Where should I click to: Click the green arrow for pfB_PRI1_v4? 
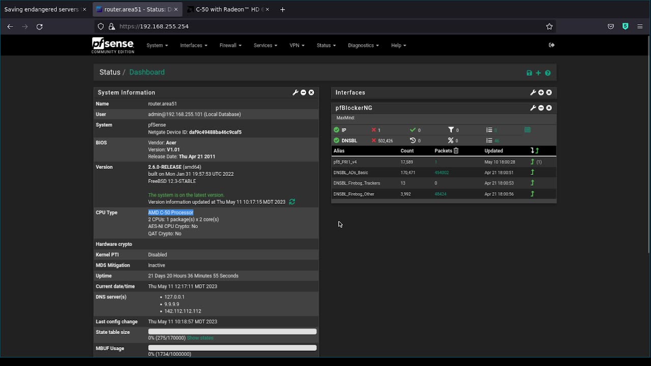pos(532,162)
